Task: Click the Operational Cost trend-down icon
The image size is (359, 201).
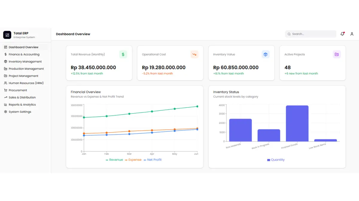Action: 194,54
